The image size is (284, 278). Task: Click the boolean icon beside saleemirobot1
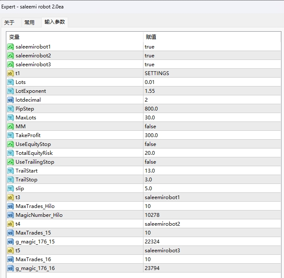tap(11, 47)
